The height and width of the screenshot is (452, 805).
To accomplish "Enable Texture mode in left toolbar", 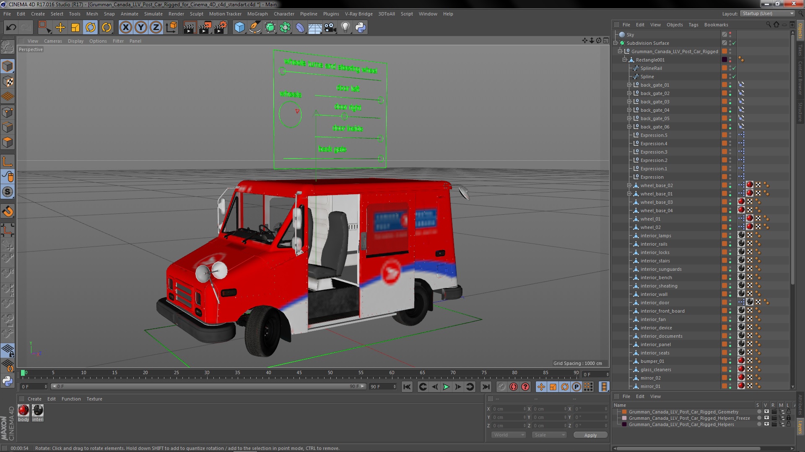I will [8, 82].
